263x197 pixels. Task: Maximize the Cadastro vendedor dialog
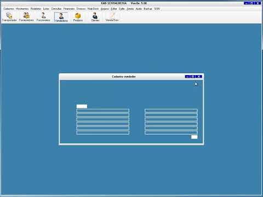coord(193,77)
